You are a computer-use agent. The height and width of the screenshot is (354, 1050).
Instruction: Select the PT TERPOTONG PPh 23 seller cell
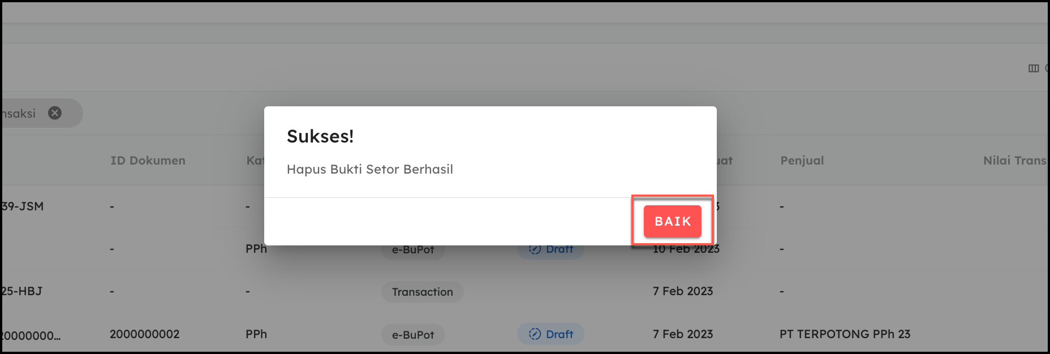coord(845,334)
